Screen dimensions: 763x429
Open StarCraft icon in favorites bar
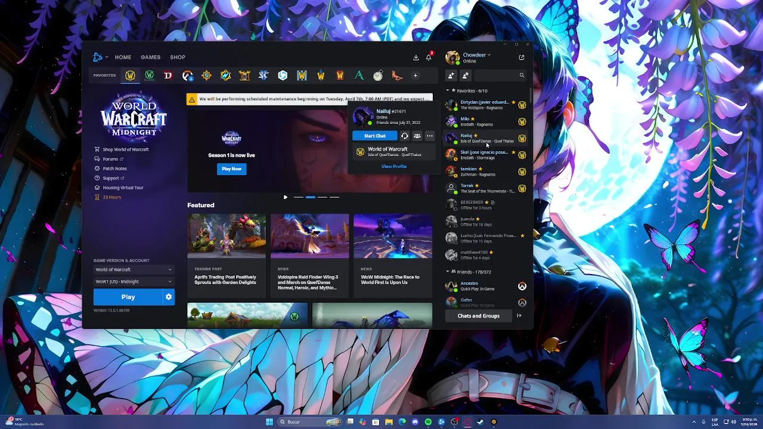[264, 76]
